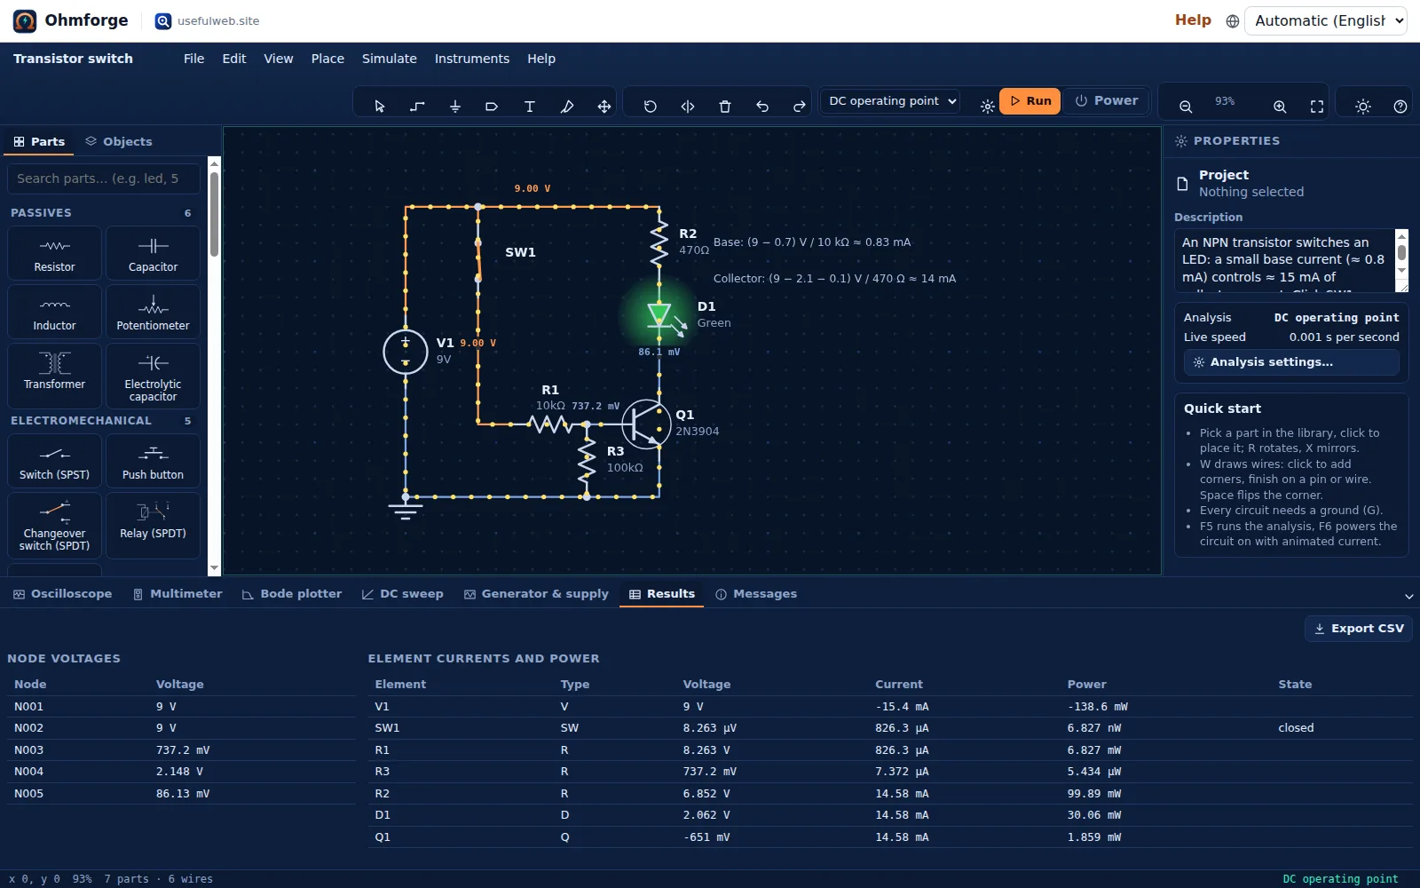Click the undo arrow icon
Viewport: 1420px width, 888px height.
coord(762,107)
